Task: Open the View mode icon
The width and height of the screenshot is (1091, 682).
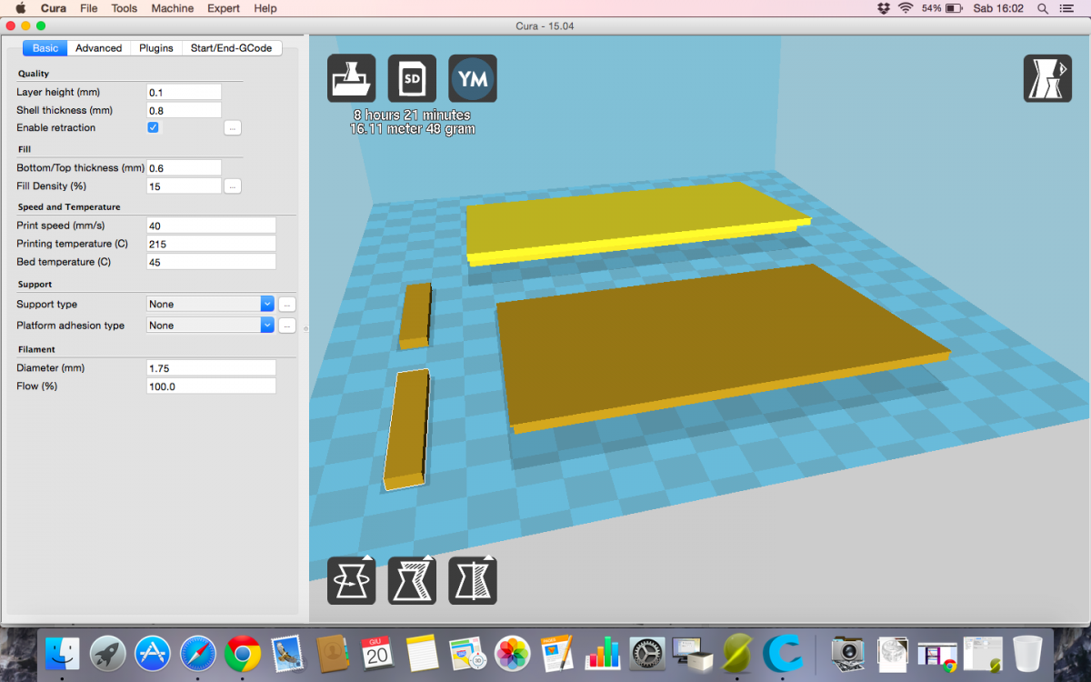Action: point(1047,78)
